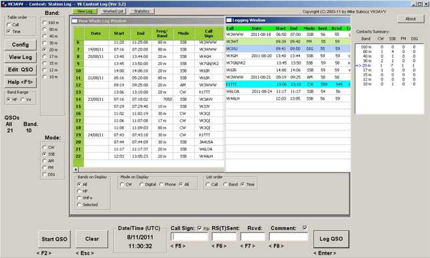Select the 12 m band radio

(x=45, y=70)
